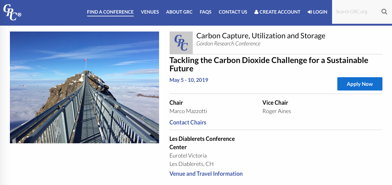Open the About GRC menu item
This screenshot has width=392, height=185.
point(179,12)
